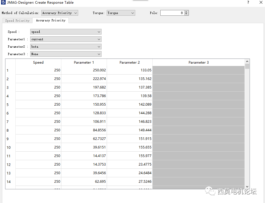Click cell value 173.786

[84, 96]
